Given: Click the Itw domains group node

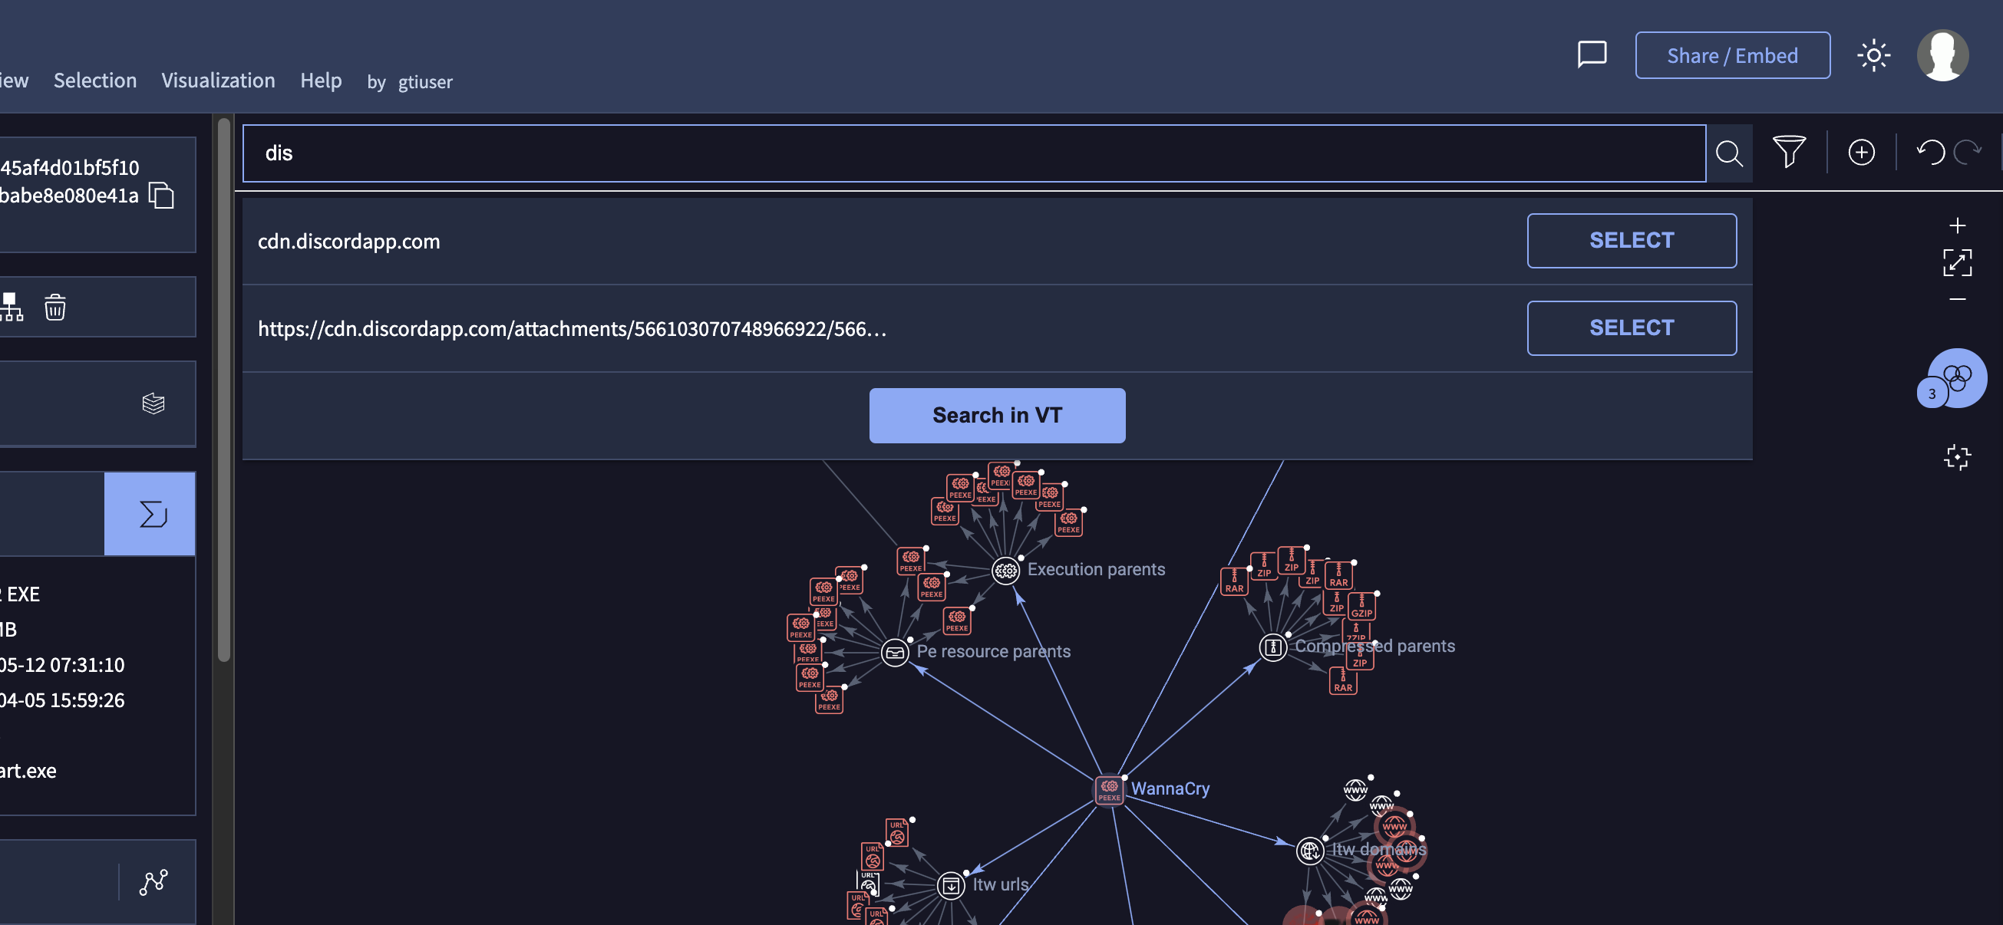Looking at the screenshot, I should [1309, 851].
